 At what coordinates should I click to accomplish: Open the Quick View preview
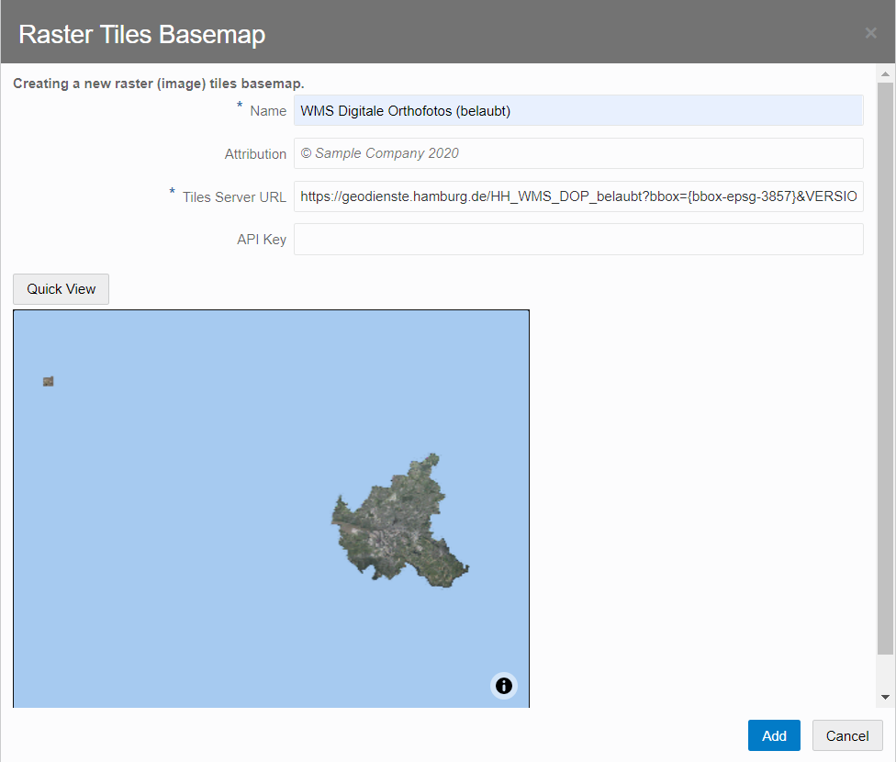(x=61, y=288)
